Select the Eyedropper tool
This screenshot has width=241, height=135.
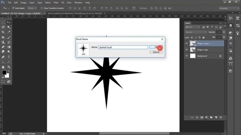(x=9, y=32)
